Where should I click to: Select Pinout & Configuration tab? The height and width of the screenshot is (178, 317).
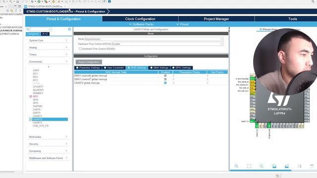click(x=63, y=19)
